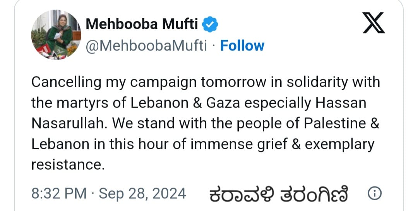Click the word Nasarullah in the tweet
This screenshot has height=211, width=418.
coord(68,123)
